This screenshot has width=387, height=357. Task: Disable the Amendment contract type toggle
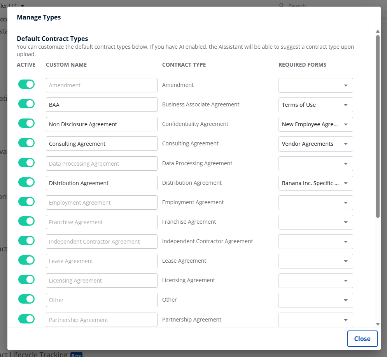coord(26,85)
